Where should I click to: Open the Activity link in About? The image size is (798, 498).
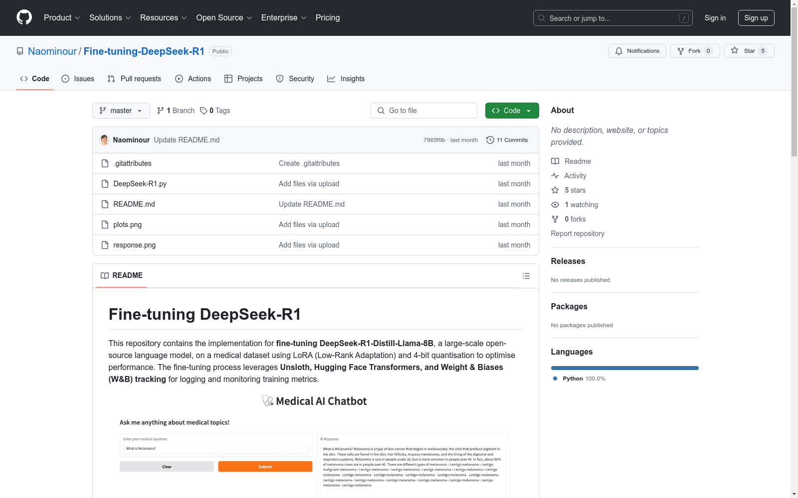point(569,176)
